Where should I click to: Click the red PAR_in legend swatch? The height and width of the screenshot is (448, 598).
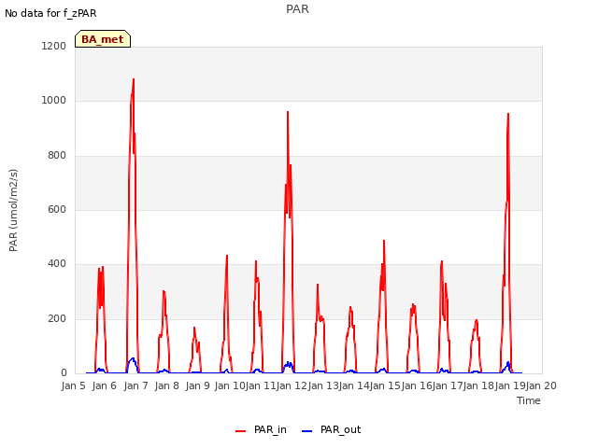(x=241, y=431)
